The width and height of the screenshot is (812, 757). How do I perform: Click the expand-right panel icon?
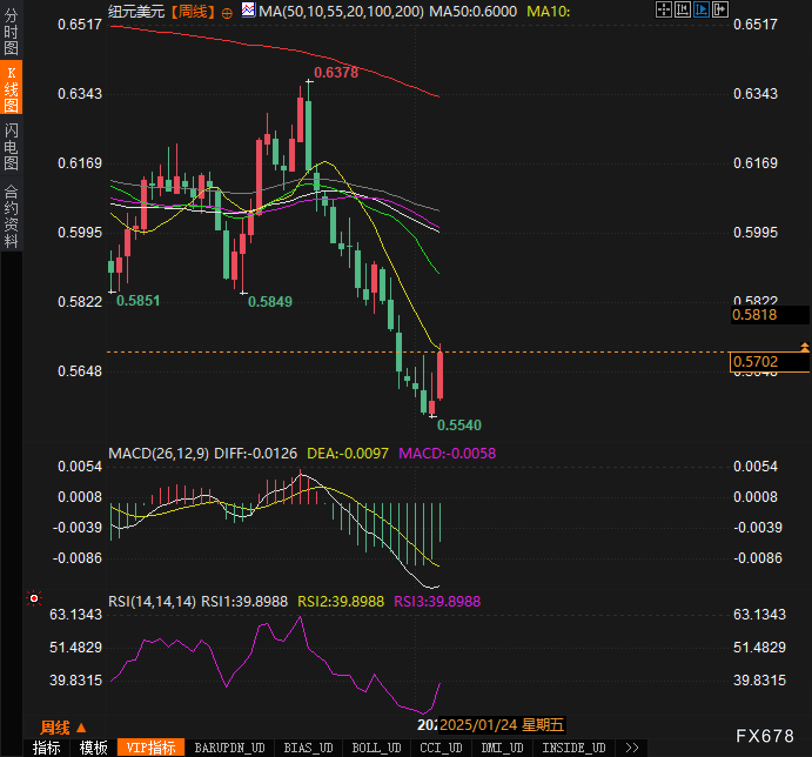pos(720,9)
